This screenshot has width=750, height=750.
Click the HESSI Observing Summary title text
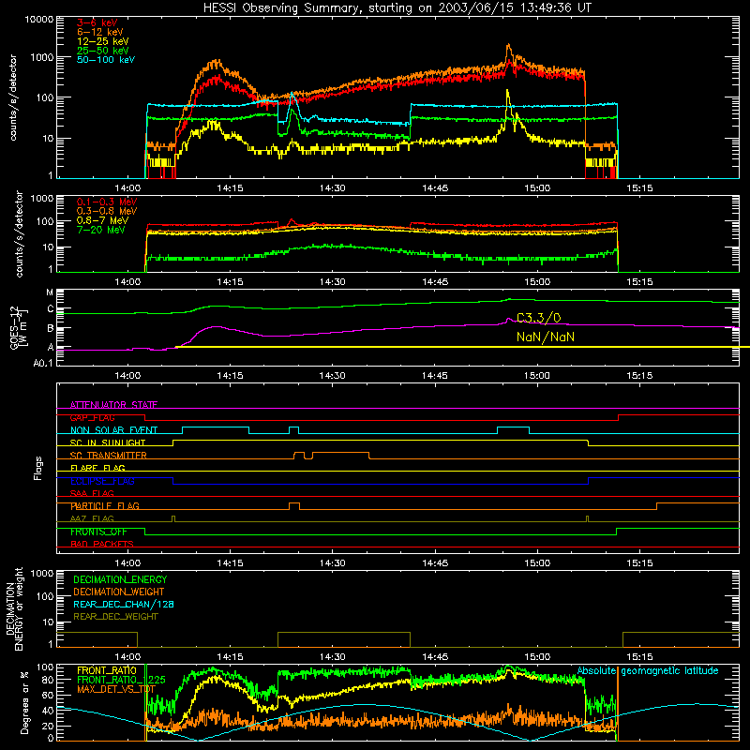[x=397, y=8]
